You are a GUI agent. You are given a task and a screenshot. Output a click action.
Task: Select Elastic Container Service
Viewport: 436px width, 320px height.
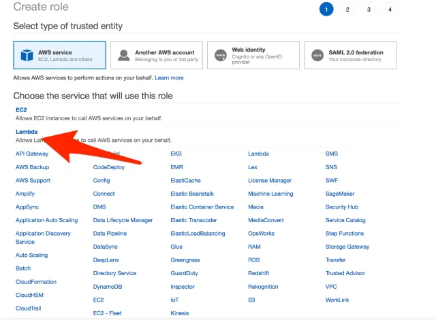coord(202,207)
